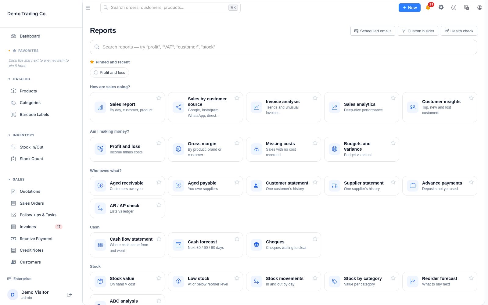Open language translate icon in top bar
This screenshot has width=488, height=305.
(x=467, y=8)
